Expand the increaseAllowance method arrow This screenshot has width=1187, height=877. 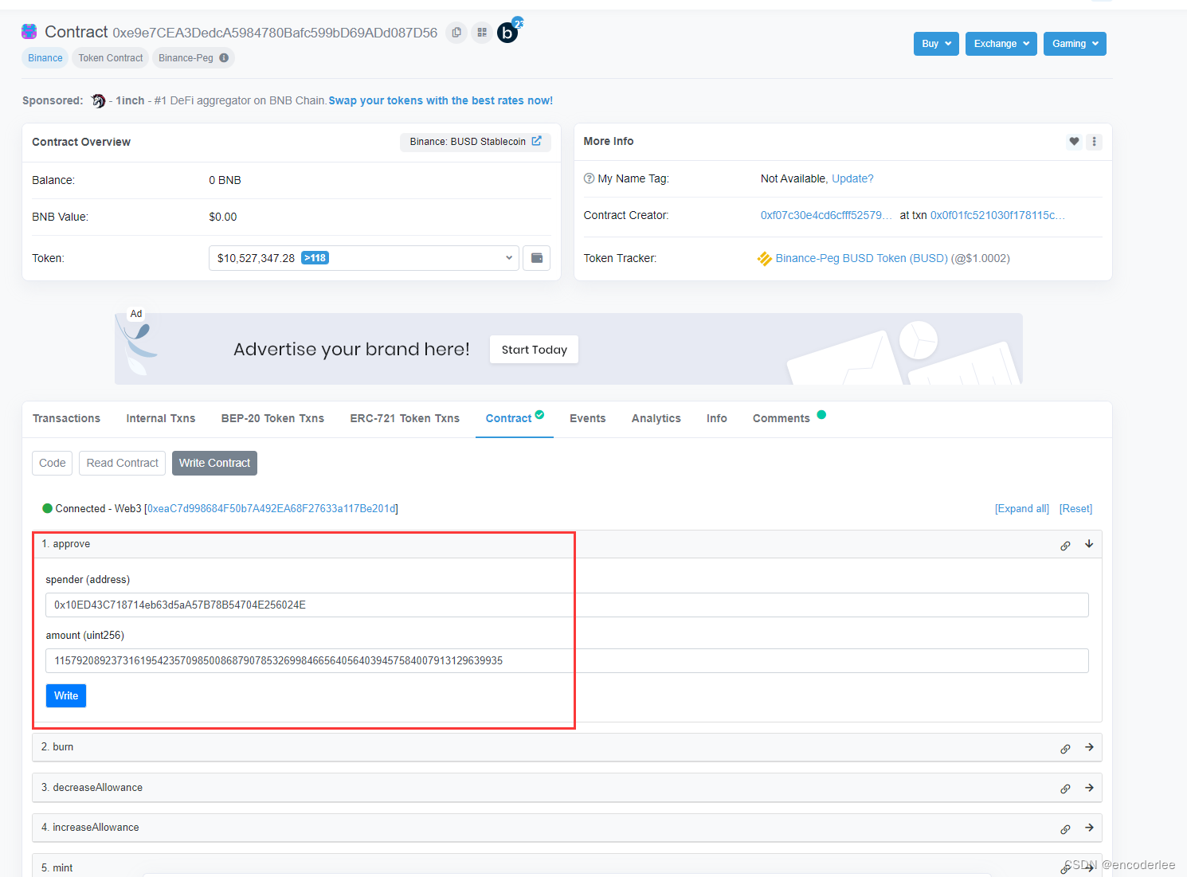tap(1089, 828)
